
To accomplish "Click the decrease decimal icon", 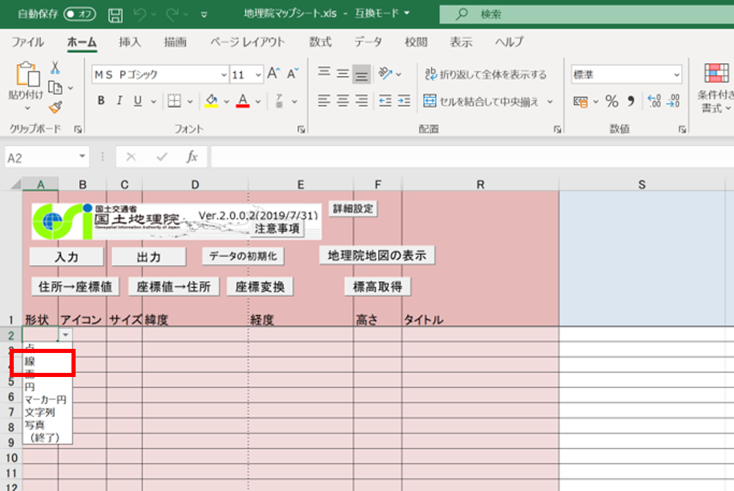I will 673,101.
